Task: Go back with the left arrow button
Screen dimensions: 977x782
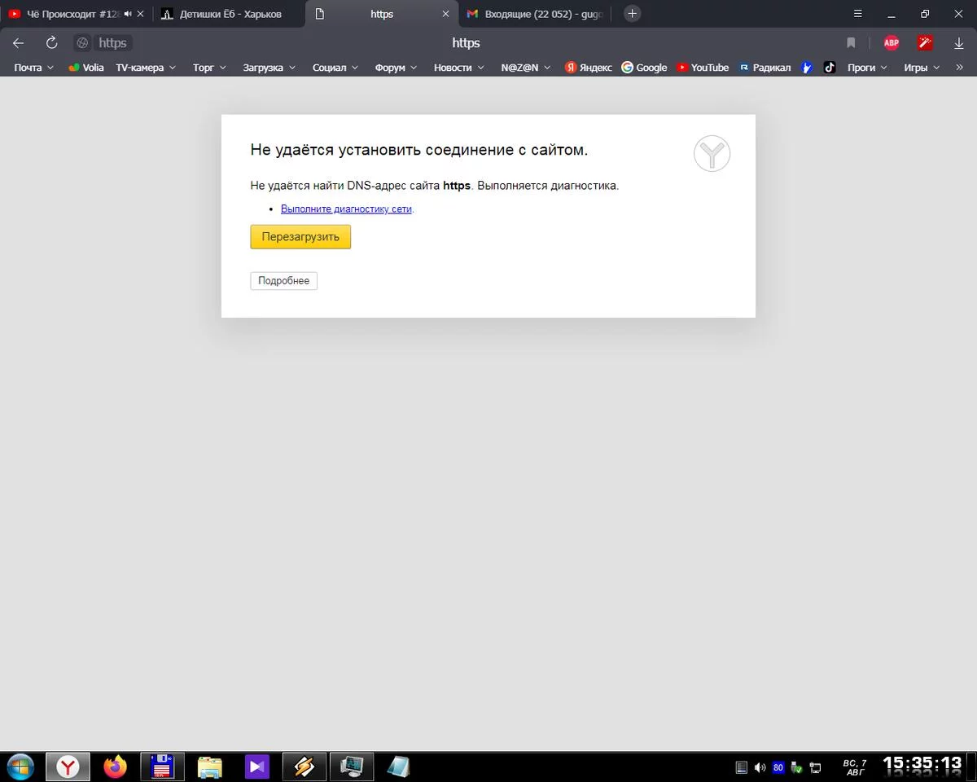Action: [18, 43]
